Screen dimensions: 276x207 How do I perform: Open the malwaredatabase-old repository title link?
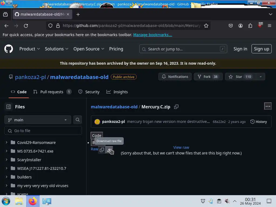point(79,77)
